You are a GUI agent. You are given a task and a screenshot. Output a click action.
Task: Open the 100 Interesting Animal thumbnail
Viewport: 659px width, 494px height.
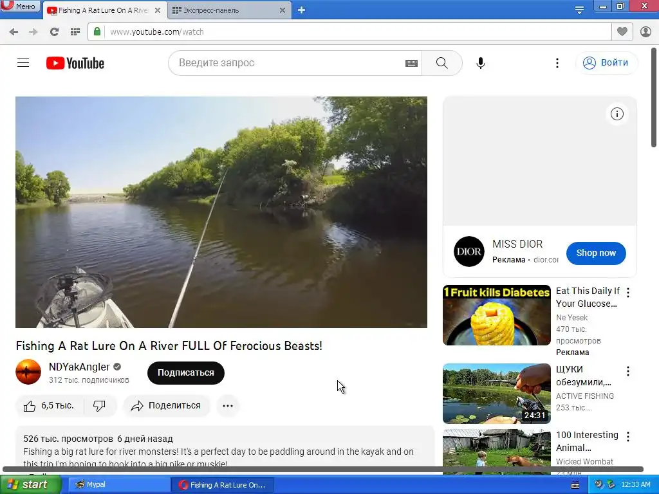coord(496,452)
